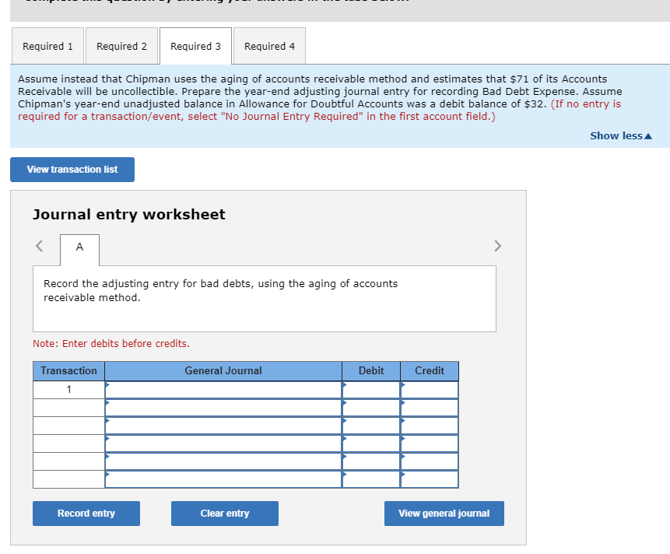Open the second row account name dropdown
The height and width of the screenshot is (554, 670).
[x=223, y=406]
